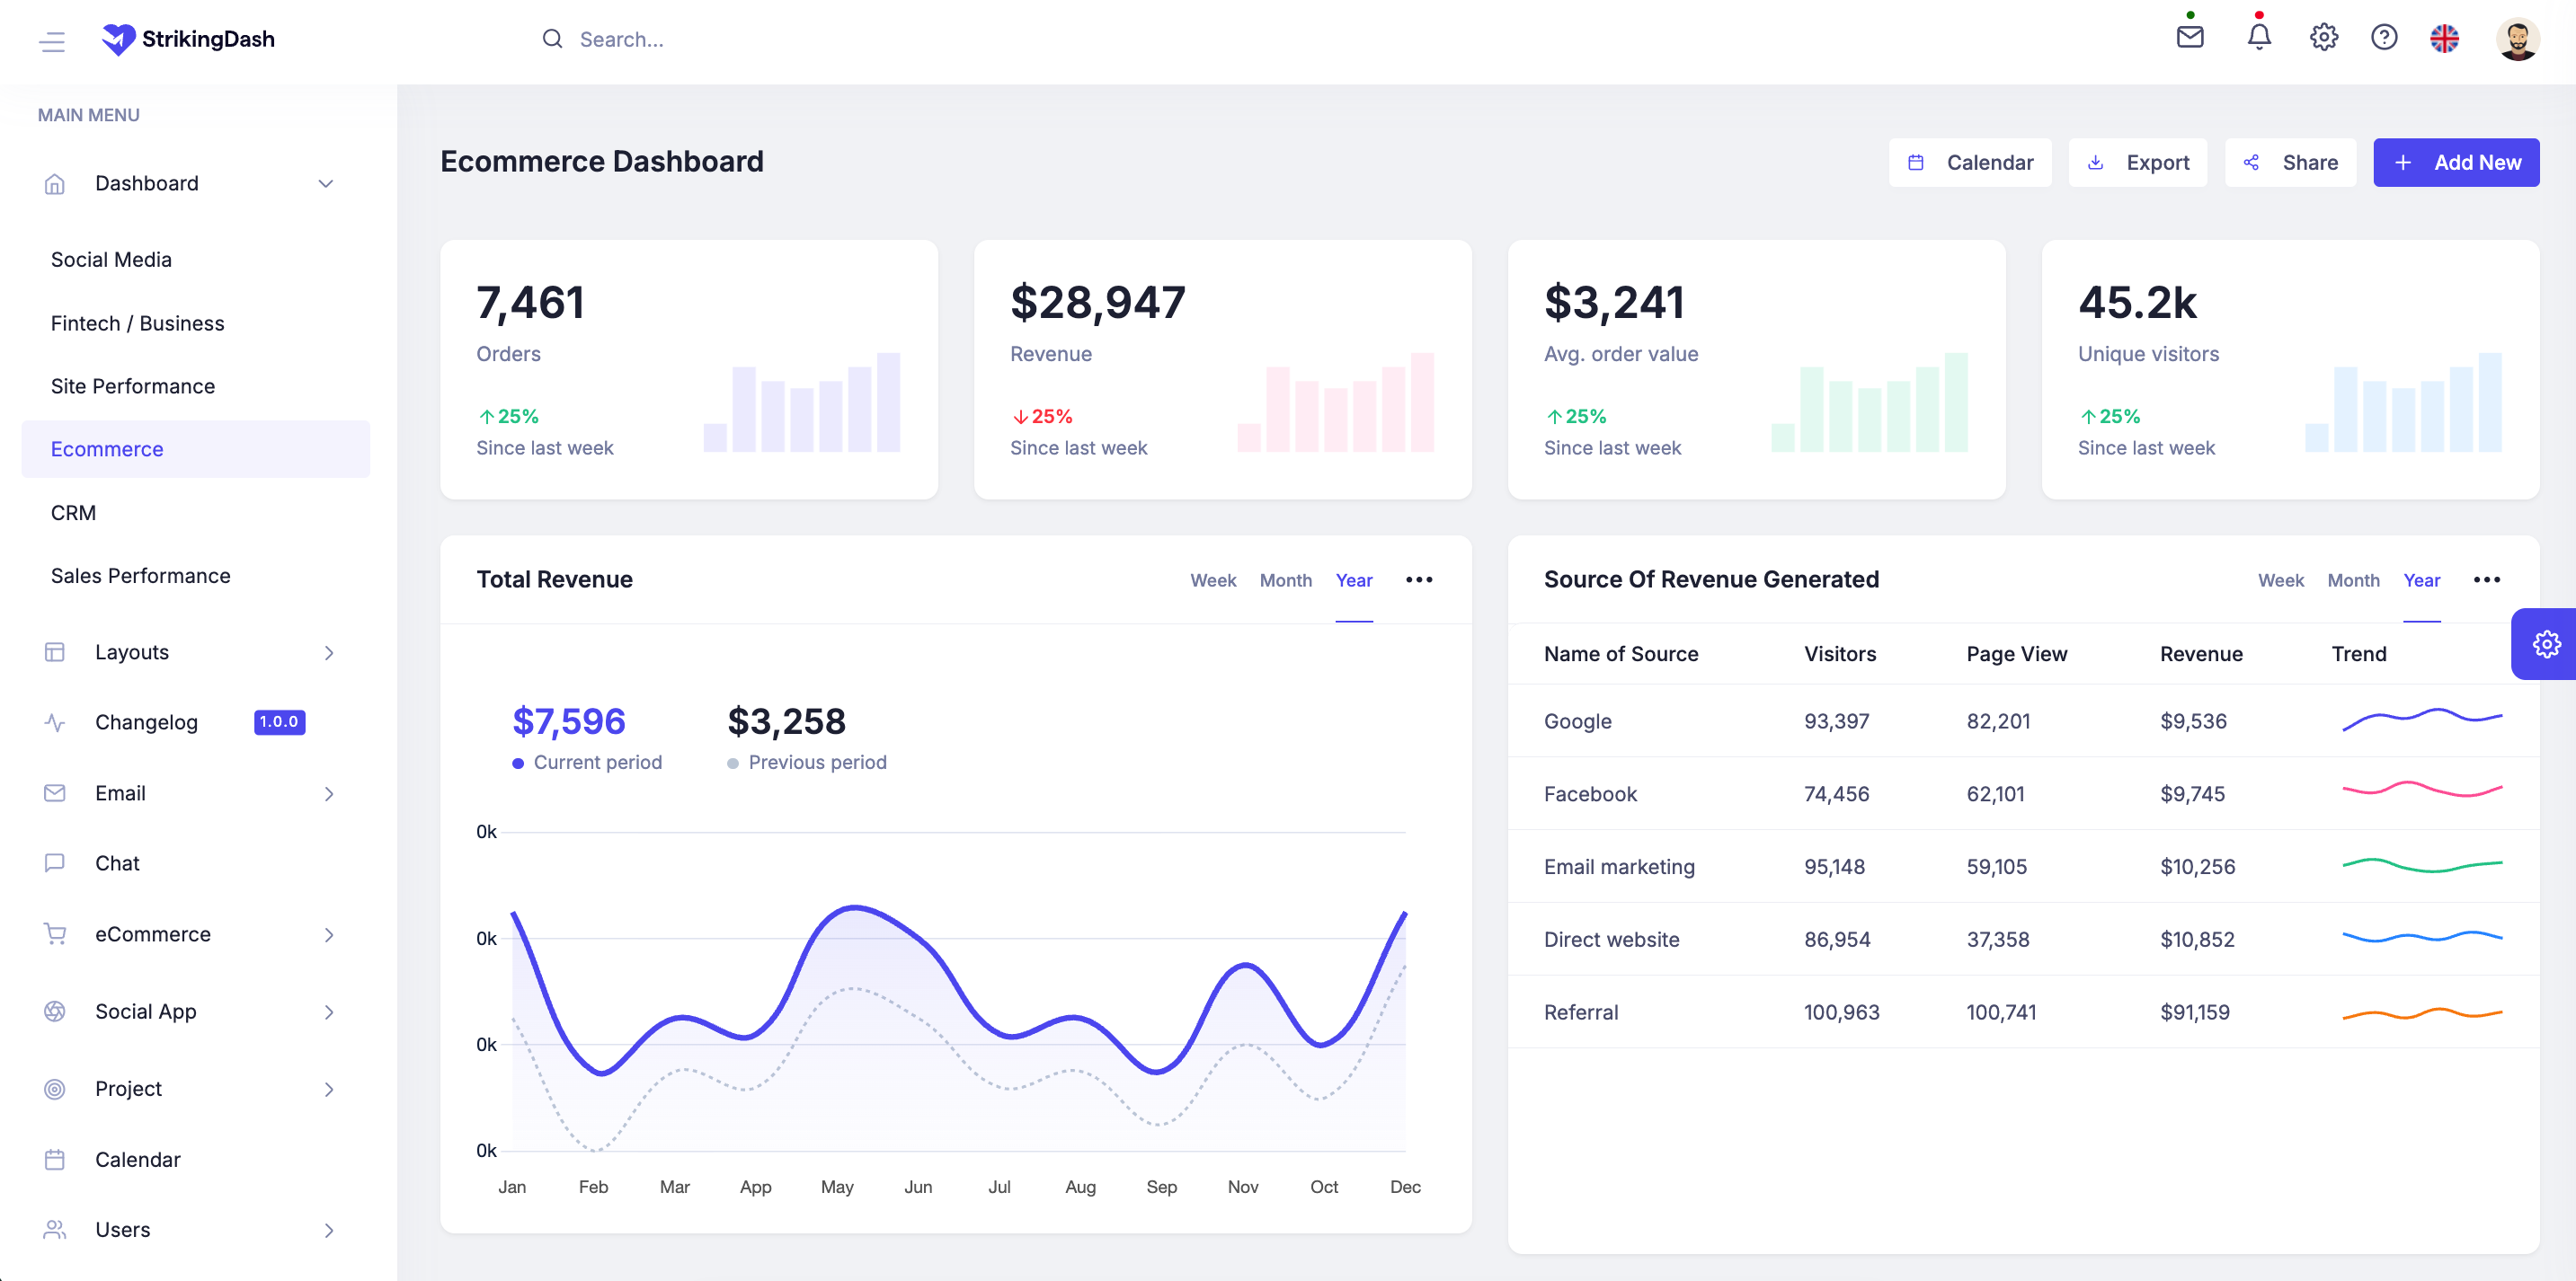Open Total Revenue three-dot menu
2576x1281 pixels.
click(1419, 579)
